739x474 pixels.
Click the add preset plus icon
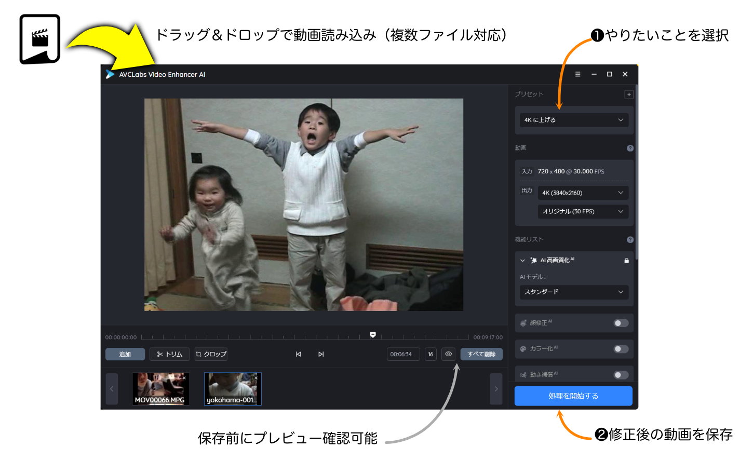[x=628, y=94]
